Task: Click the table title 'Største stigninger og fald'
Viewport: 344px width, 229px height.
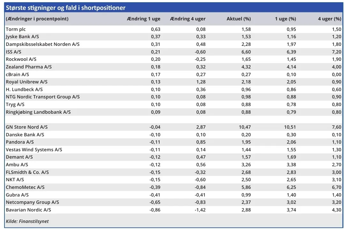Action: point(65,8)
